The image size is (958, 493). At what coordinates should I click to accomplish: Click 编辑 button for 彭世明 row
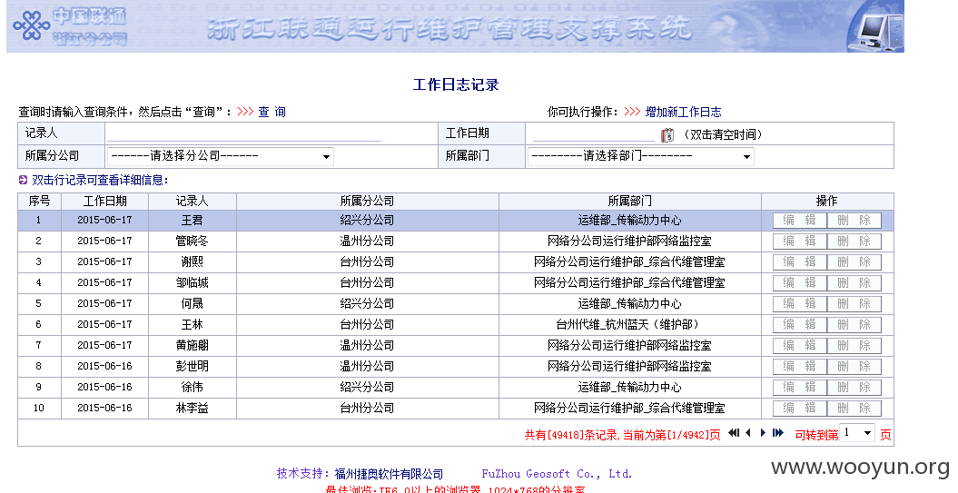point(800,367)
